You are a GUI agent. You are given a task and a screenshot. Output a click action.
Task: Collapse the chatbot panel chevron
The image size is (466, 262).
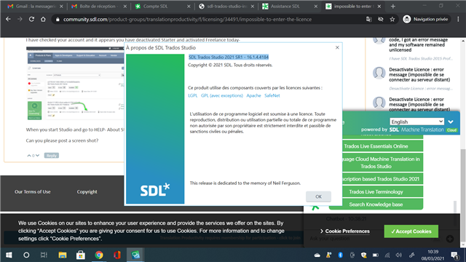point(451,122)
